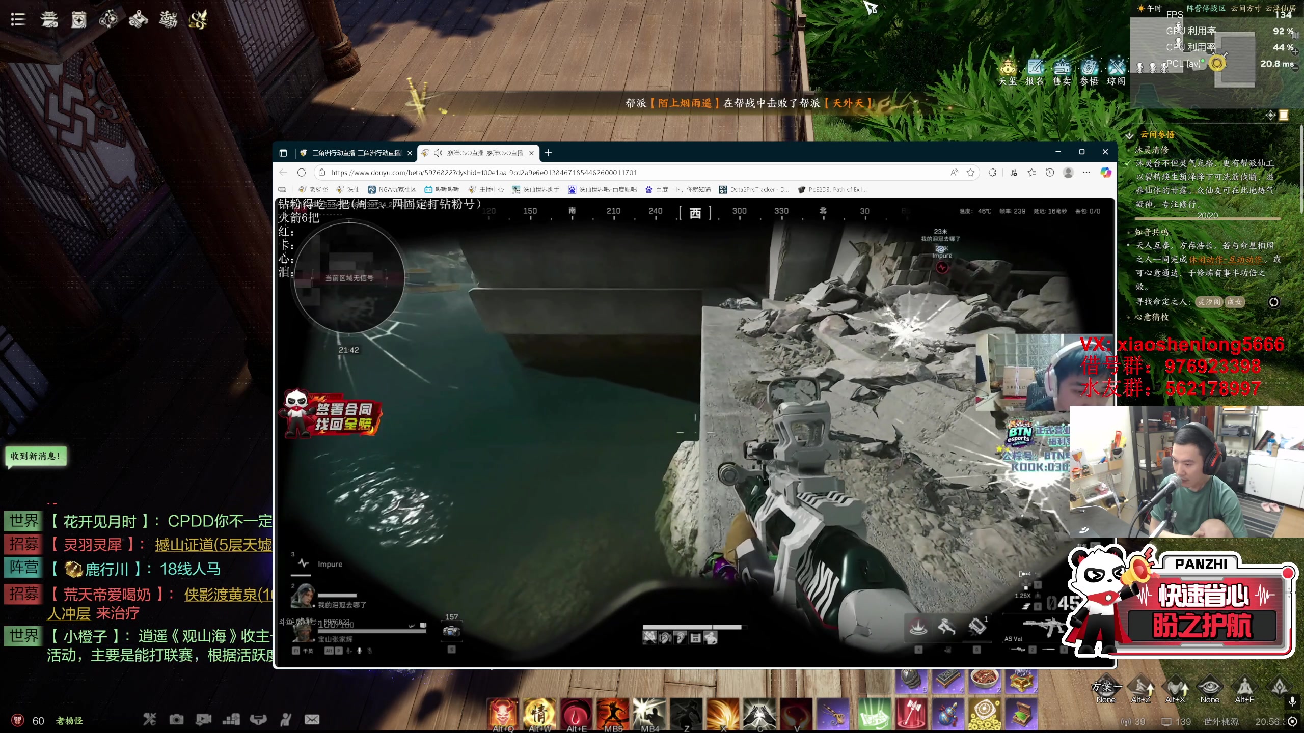1304x733 pixels.
Task: Mute the audio icon on 廖洋OvO直播 tab
Action: pyautogui.click(x=438, y=153)
